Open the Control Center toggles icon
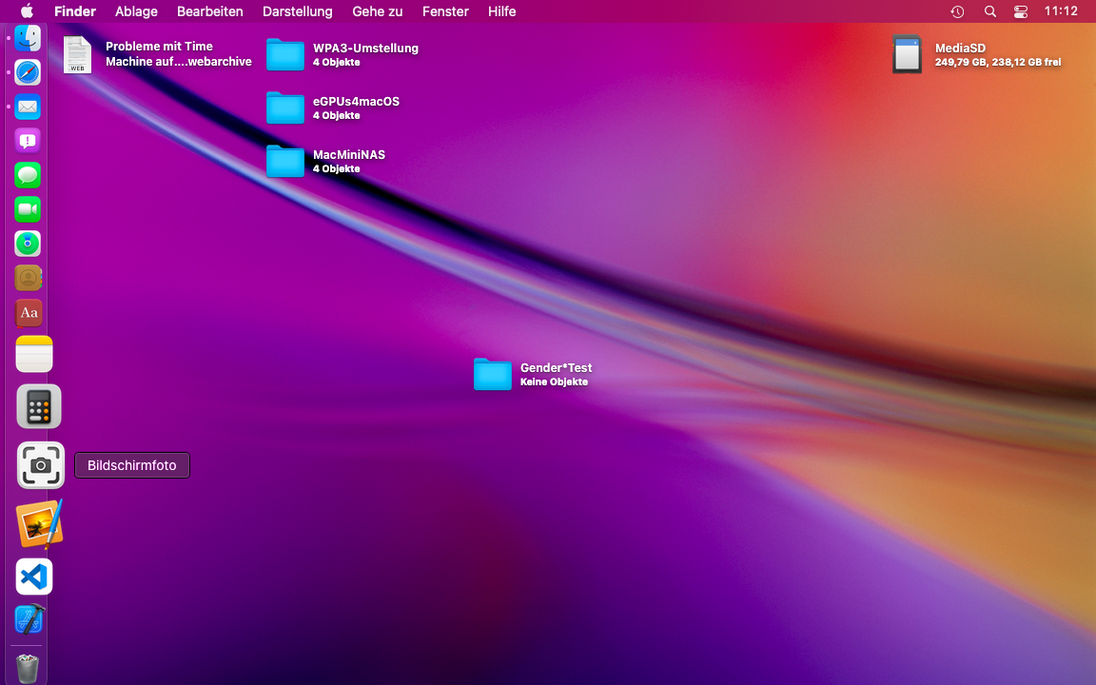Screen dimensions: 1096x685 coord(1021,11)
